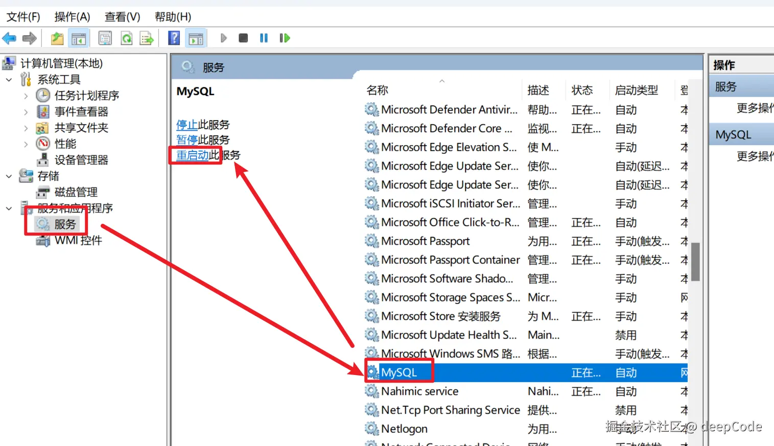The image size is (774, 446).
Task: Expand the 事件查看器 node
Action: point(26,112)
